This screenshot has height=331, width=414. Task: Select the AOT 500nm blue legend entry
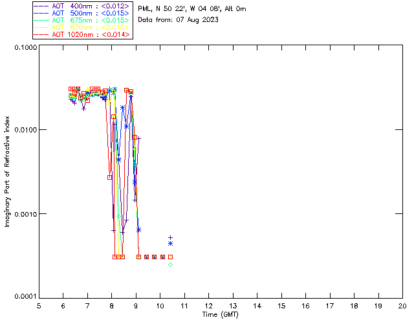[82, 13]
